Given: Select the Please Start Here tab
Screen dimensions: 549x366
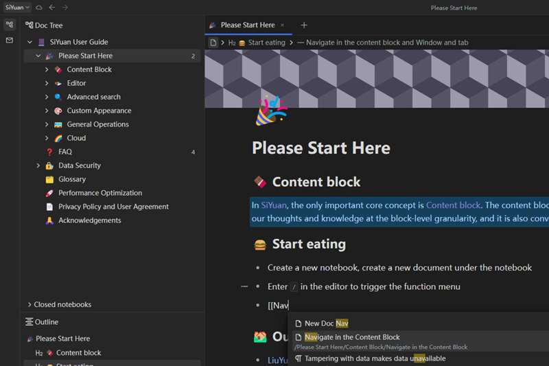Looking at the screenshot, I should (248, 25).
